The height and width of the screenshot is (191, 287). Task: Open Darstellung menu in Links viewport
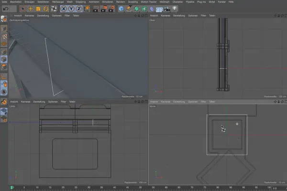tap(39, 102)
